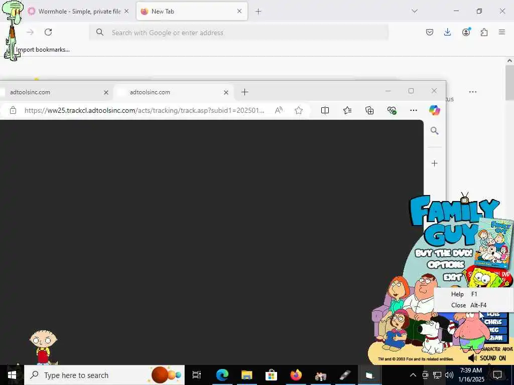
Task: Open Edge browser essentials heart icon
Action: 392,110
